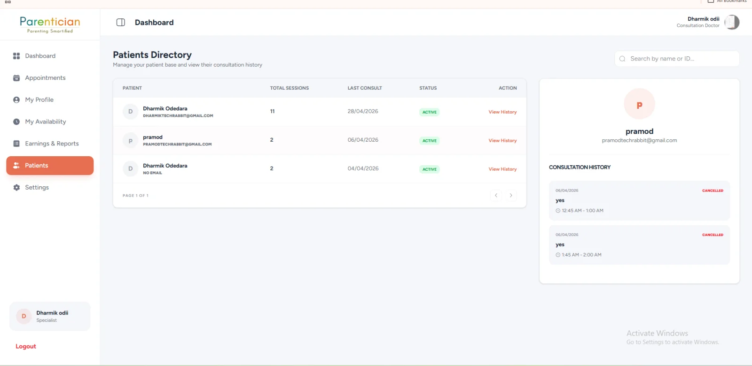View History for pramod

502,141
